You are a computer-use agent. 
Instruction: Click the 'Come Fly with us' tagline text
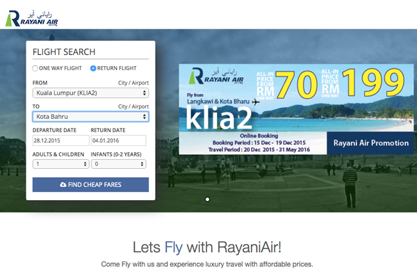click(207, 264)
